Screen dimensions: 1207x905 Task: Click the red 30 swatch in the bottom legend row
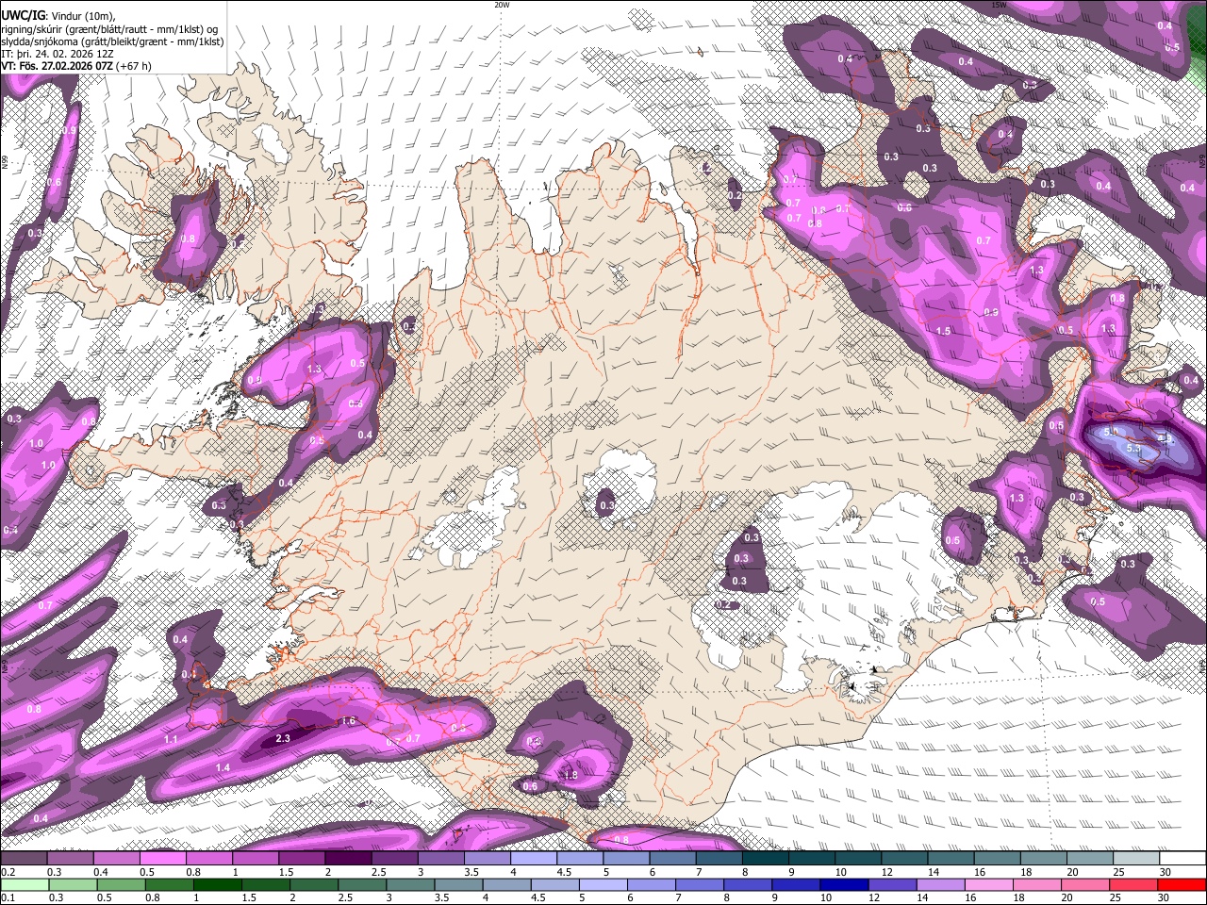click(1182, 884)
